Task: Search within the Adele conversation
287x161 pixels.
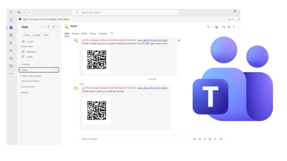Action: pyautogui.click(x=234, y=27)
